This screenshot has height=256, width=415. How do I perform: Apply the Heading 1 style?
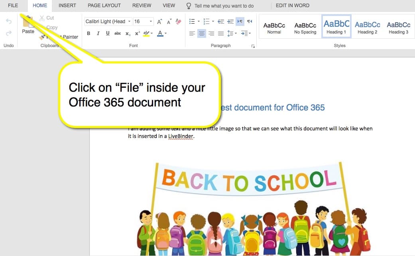336,26
